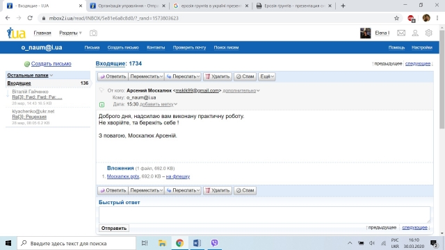Open Помощь link

396,48
